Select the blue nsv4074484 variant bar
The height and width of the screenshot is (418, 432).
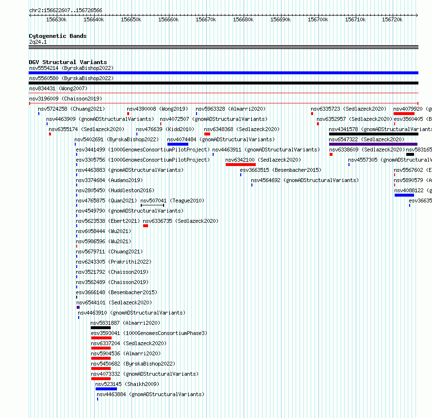tap(178, 144)
